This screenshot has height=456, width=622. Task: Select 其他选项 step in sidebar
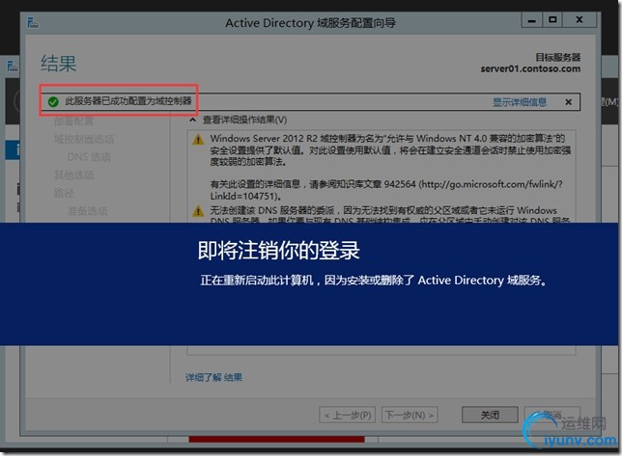pos(73,174)
